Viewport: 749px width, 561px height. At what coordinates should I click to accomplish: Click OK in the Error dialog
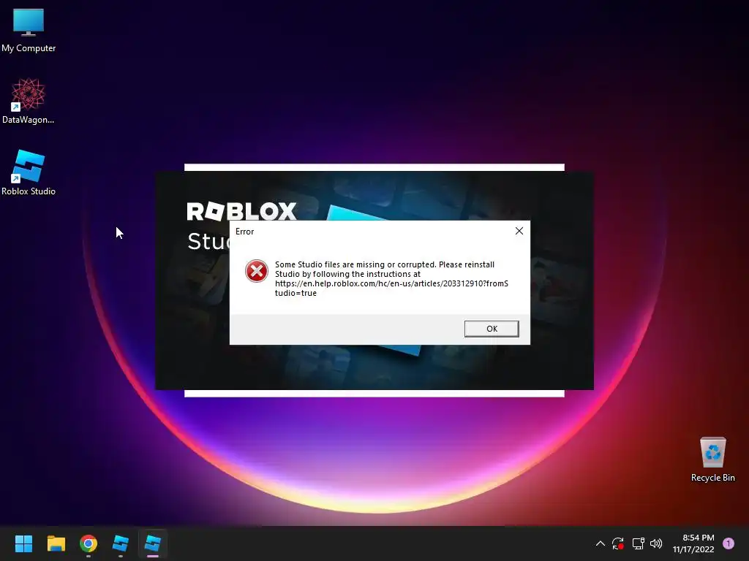click(x=492, y=329)
